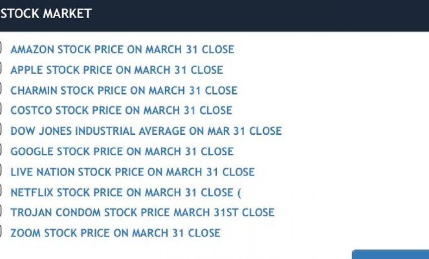429x259 pixels.
Task: Toggle the checkbox for Charmin stock price
Action: tap(0, 88)
